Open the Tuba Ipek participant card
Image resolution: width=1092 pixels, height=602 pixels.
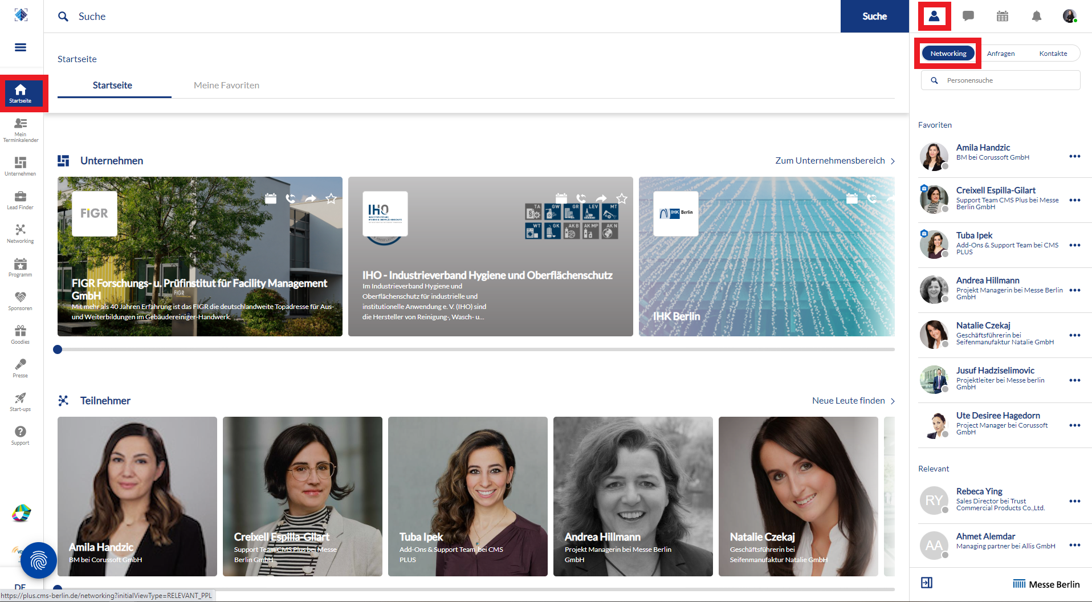(468, 497)
